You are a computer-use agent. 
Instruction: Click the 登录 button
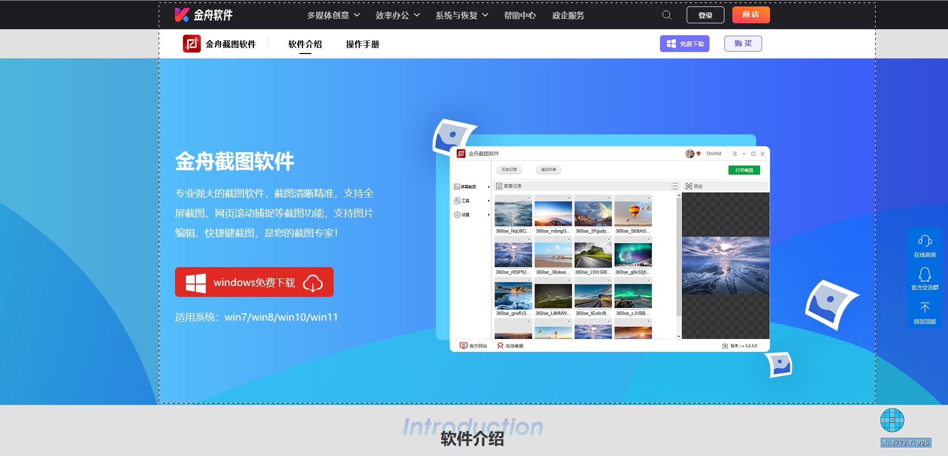pos(705,15)
